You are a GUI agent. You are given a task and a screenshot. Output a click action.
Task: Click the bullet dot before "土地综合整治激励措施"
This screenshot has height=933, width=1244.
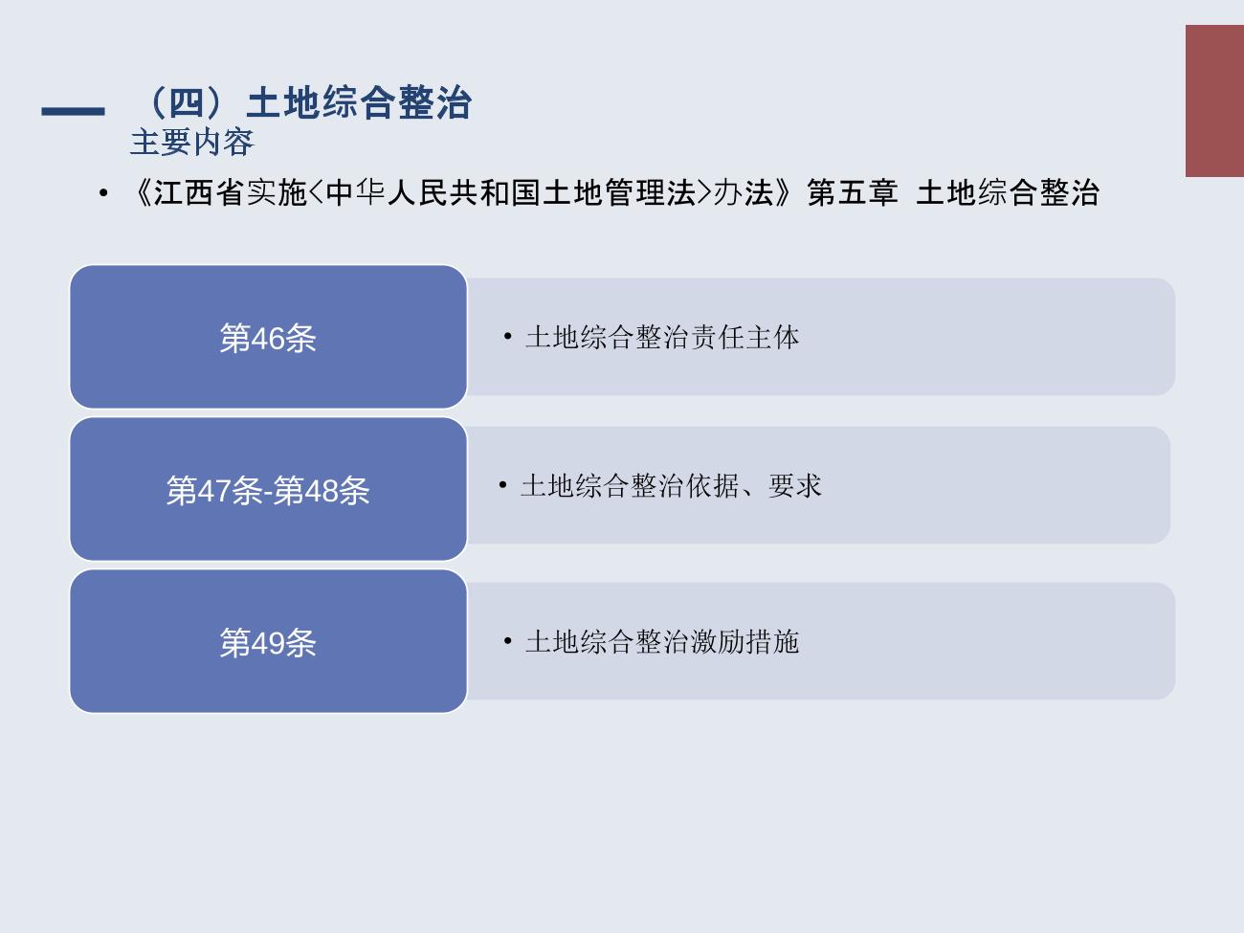pos(507,641)
